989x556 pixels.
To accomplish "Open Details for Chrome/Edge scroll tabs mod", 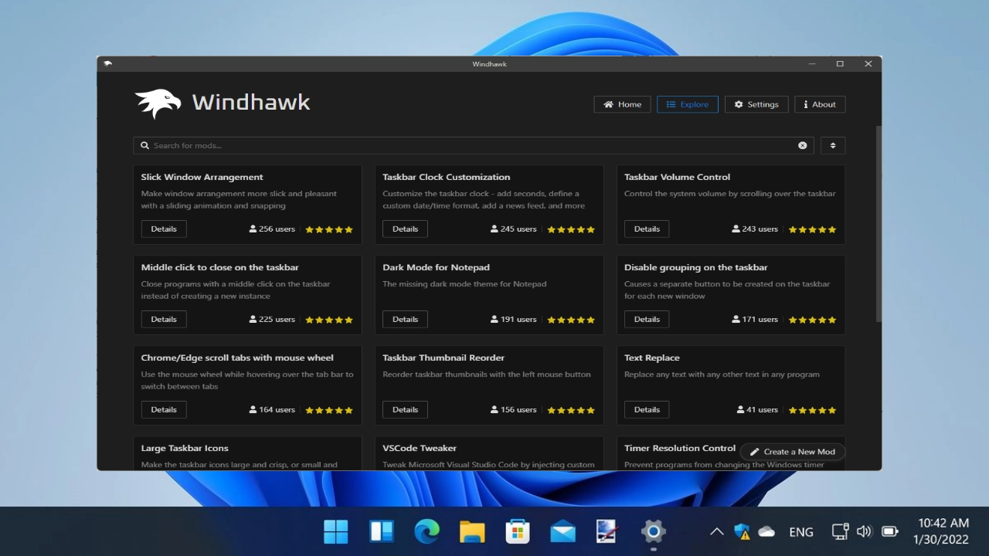I will [164, 409].
